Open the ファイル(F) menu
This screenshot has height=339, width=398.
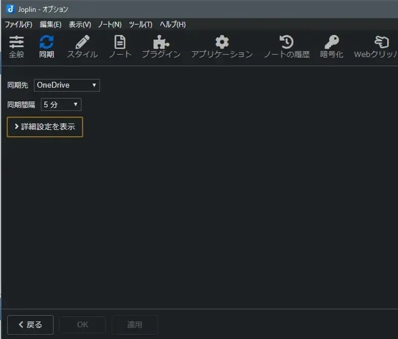[17, 24]
